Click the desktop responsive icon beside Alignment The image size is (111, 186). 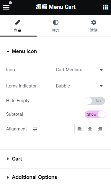[x=35, y=129]
